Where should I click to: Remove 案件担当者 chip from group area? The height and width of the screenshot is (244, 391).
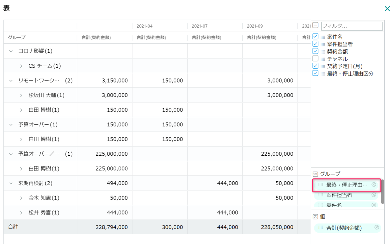(374, 195)
